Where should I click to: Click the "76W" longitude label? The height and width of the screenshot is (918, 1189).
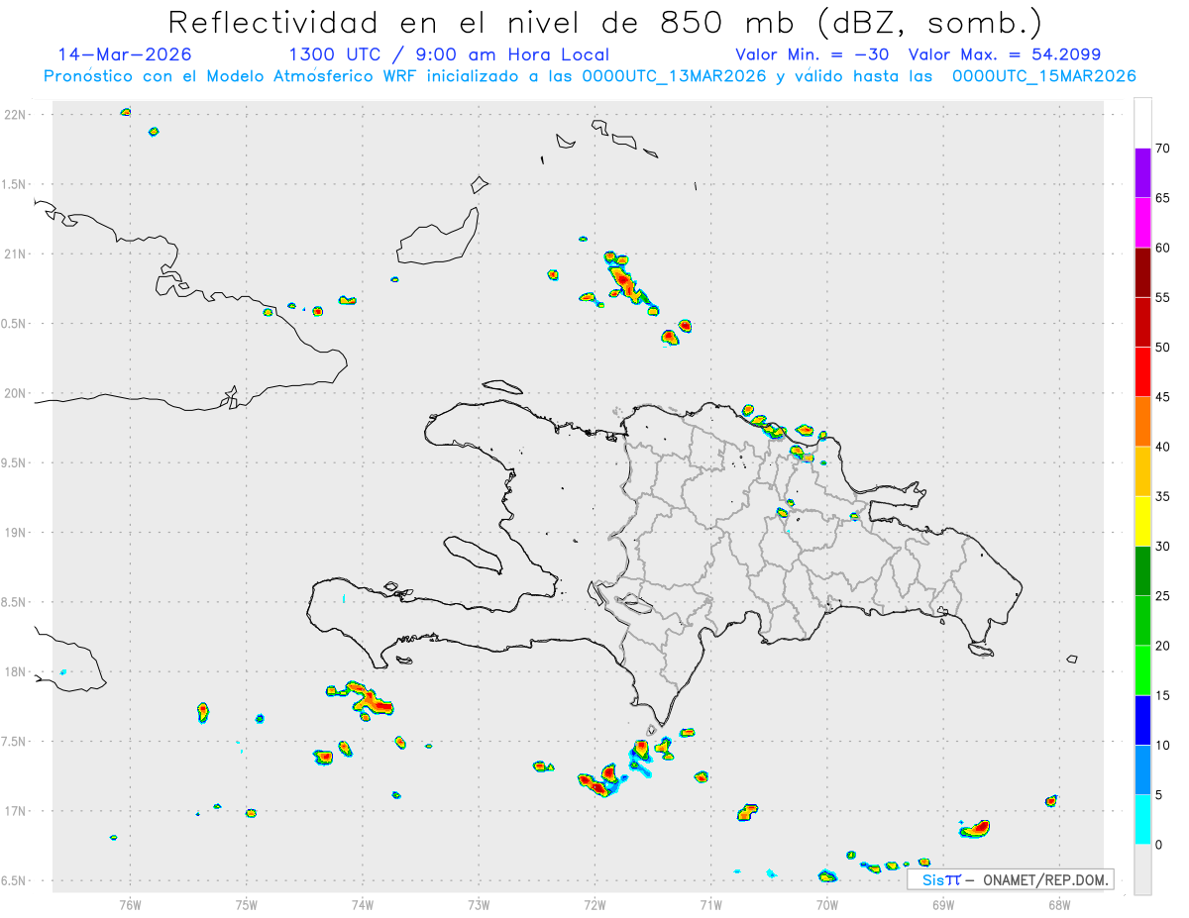(x=130, y=904)
